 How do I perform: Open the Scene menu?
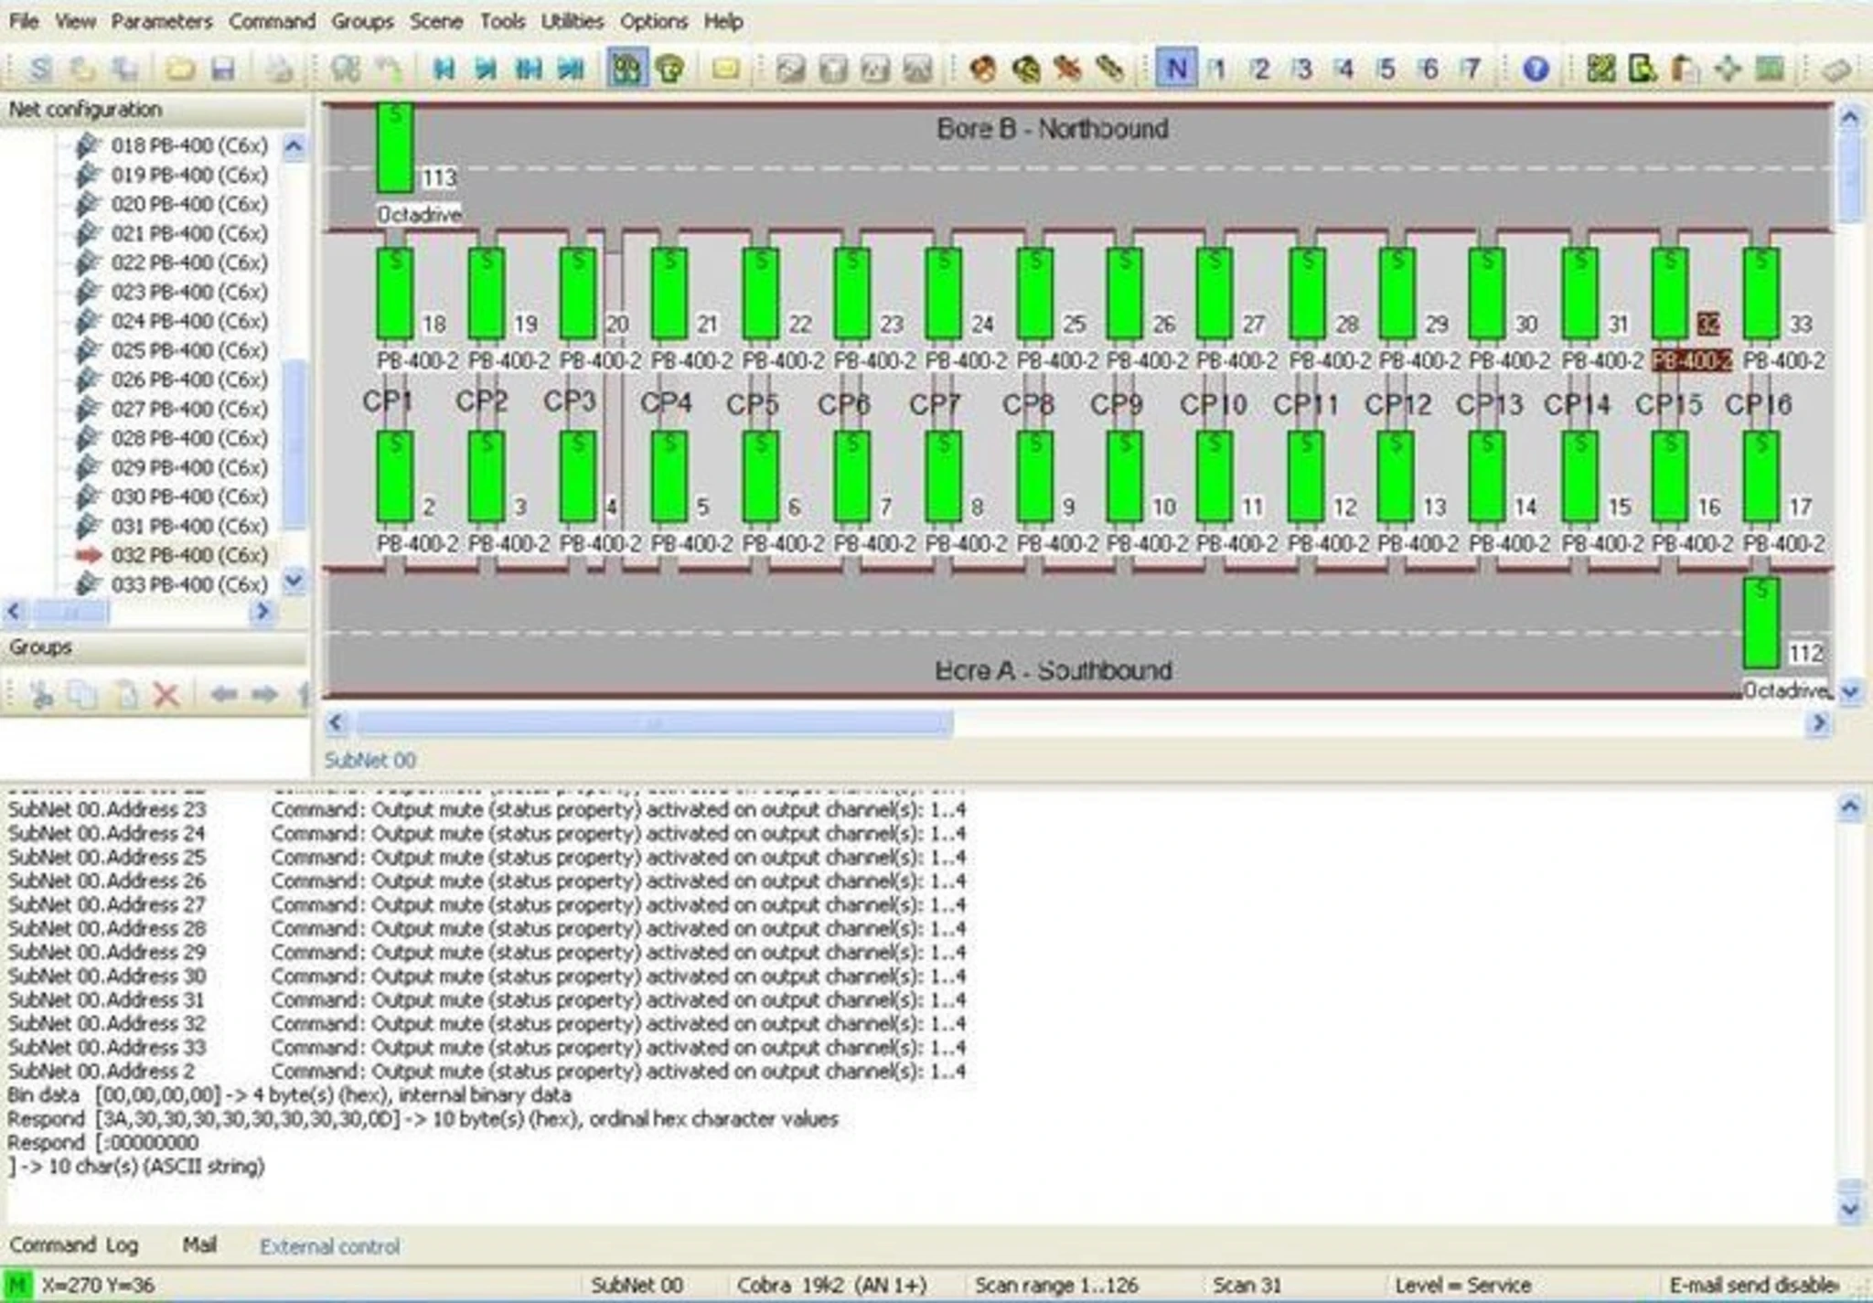pyautogui.click(x=436, y=22)
